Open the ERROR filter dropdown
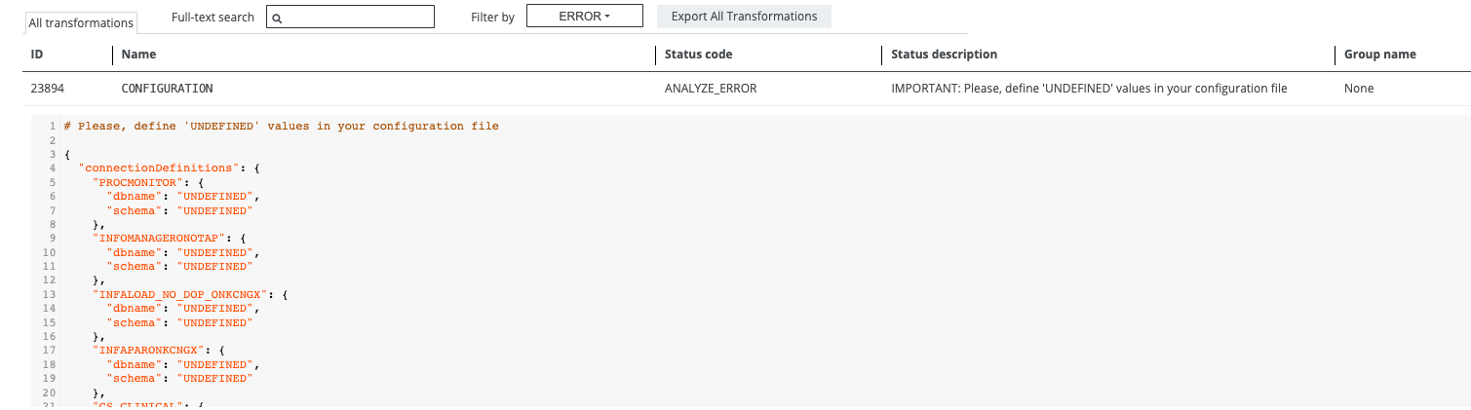The height and width of the screenshot is (410, 1471). (584, 17)
